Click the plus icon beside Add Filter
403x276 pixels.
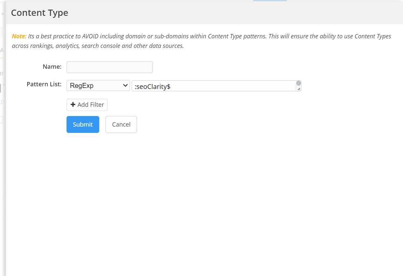tap(73, 105)
